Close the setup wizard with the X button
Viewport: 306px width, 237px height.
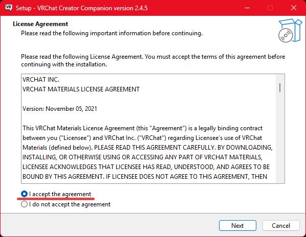pyautogui.click(x=294, y=8)
